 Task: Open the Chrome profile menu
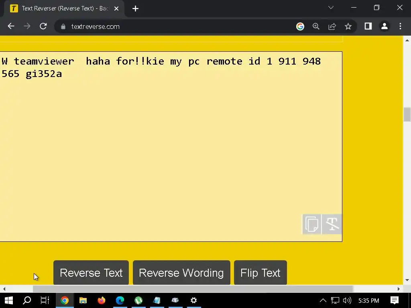384,26
